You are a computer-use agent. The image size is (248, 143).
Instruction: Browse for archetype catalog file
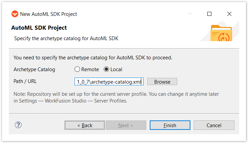[162, 82]
